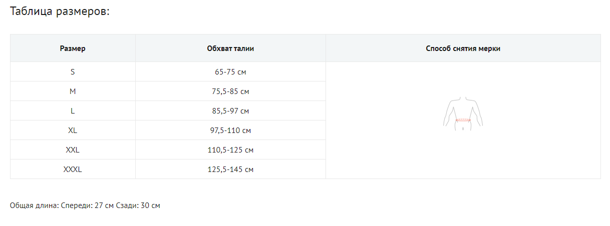Click the "85,5-97 см" waist value
The image size is (610, 226).
click(230, 111)
